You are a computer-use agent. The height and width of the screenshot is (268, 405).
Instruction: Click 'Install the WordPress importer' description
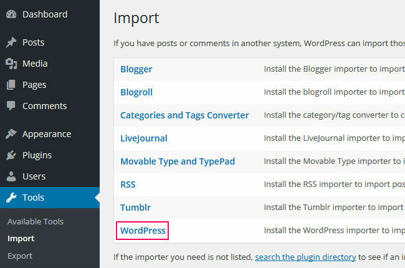click(335, 230)
